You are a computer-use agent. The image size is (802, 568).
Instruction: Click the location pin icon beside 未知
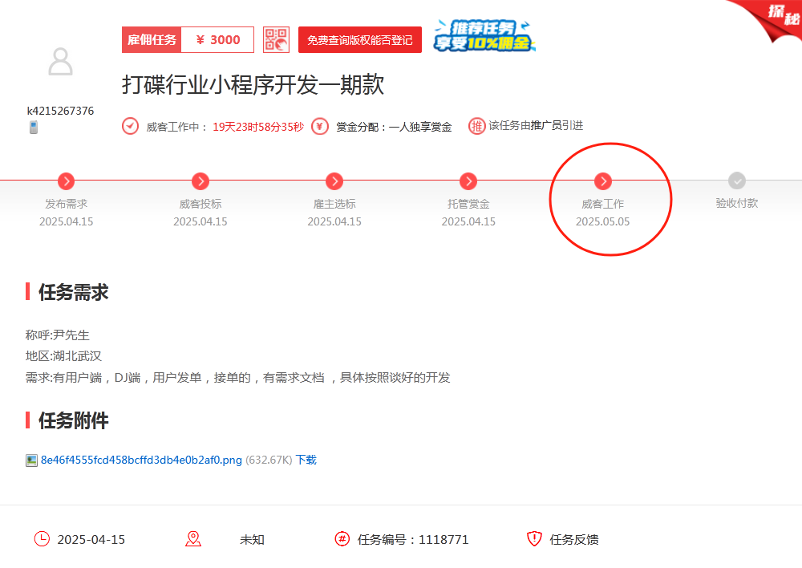point(193,539)
